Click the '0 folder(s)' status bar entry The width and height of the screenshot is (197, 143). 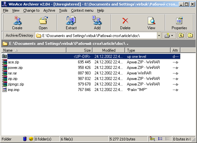pos(47,139)
